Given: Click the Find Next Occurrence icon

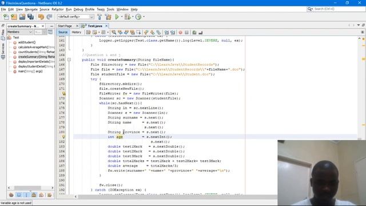Looking at the screenshot, I should [x=126, y=33].
